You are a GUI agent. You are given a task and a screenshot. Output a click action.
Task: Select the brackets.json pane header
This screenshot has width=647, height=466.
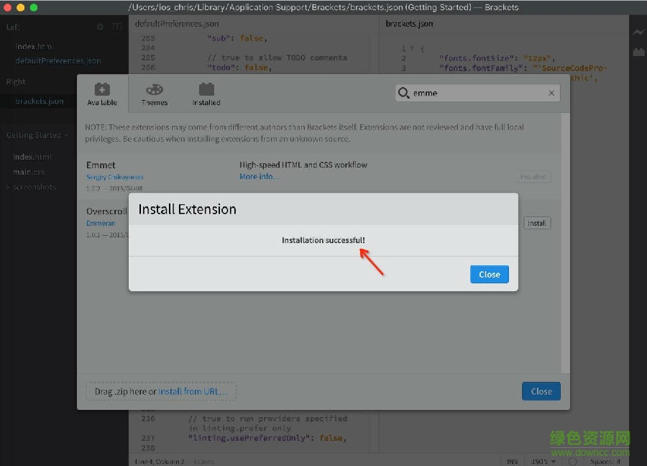pyautogui.click(x=409, y=24)
